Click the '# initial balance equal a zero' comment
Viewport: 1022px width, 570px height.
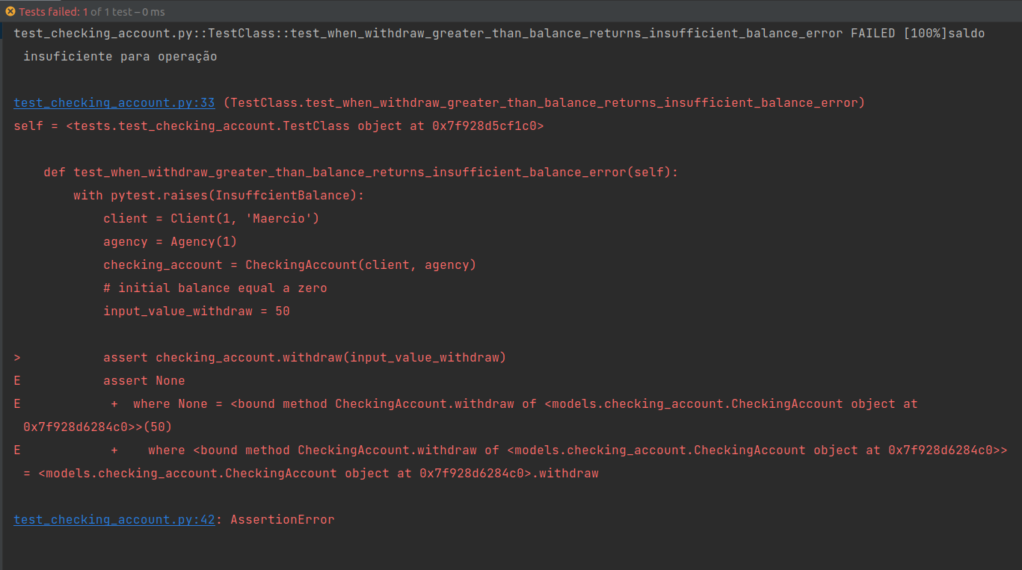(215, 288)
